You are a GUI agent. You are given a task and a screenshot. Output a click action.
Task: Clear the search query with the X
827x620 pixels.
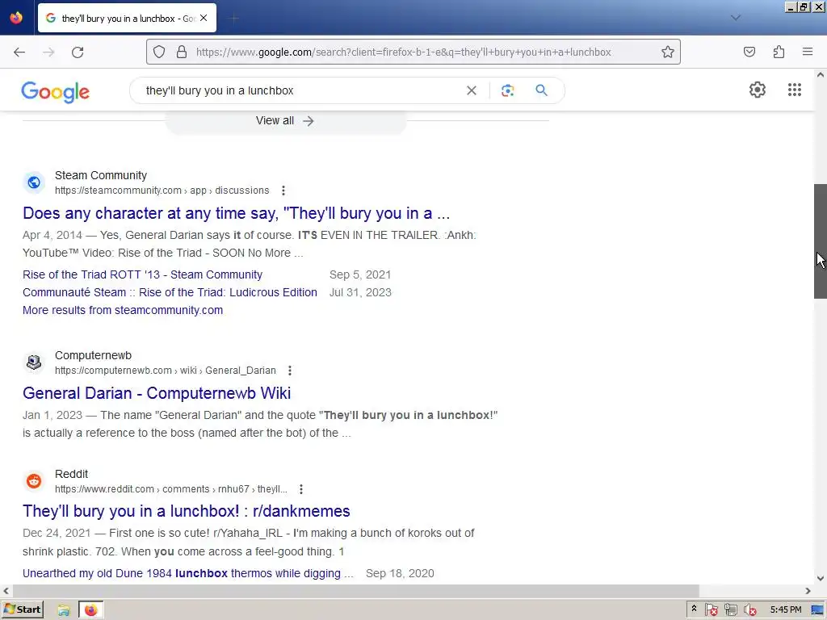tap(472, 90)
